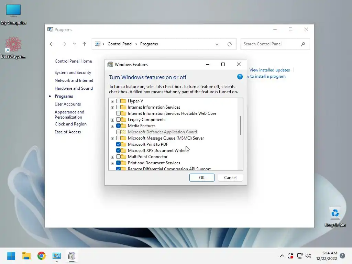
Task: Expand the Hyper-V tree node
Action: 112,101
